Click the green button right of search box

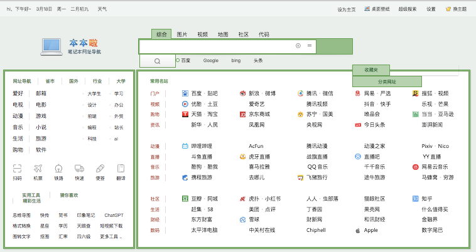pos(334,46)
